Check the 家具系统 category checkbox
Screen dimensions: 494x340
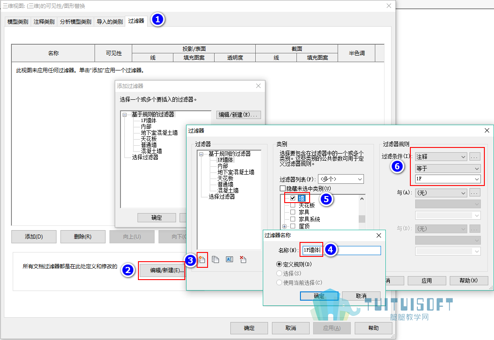pyautogui.click(x=293, y=219)
